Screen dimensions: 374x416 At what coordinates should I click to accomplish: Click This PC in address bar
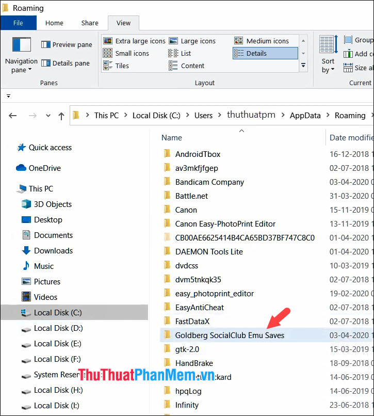pos(106,116)
